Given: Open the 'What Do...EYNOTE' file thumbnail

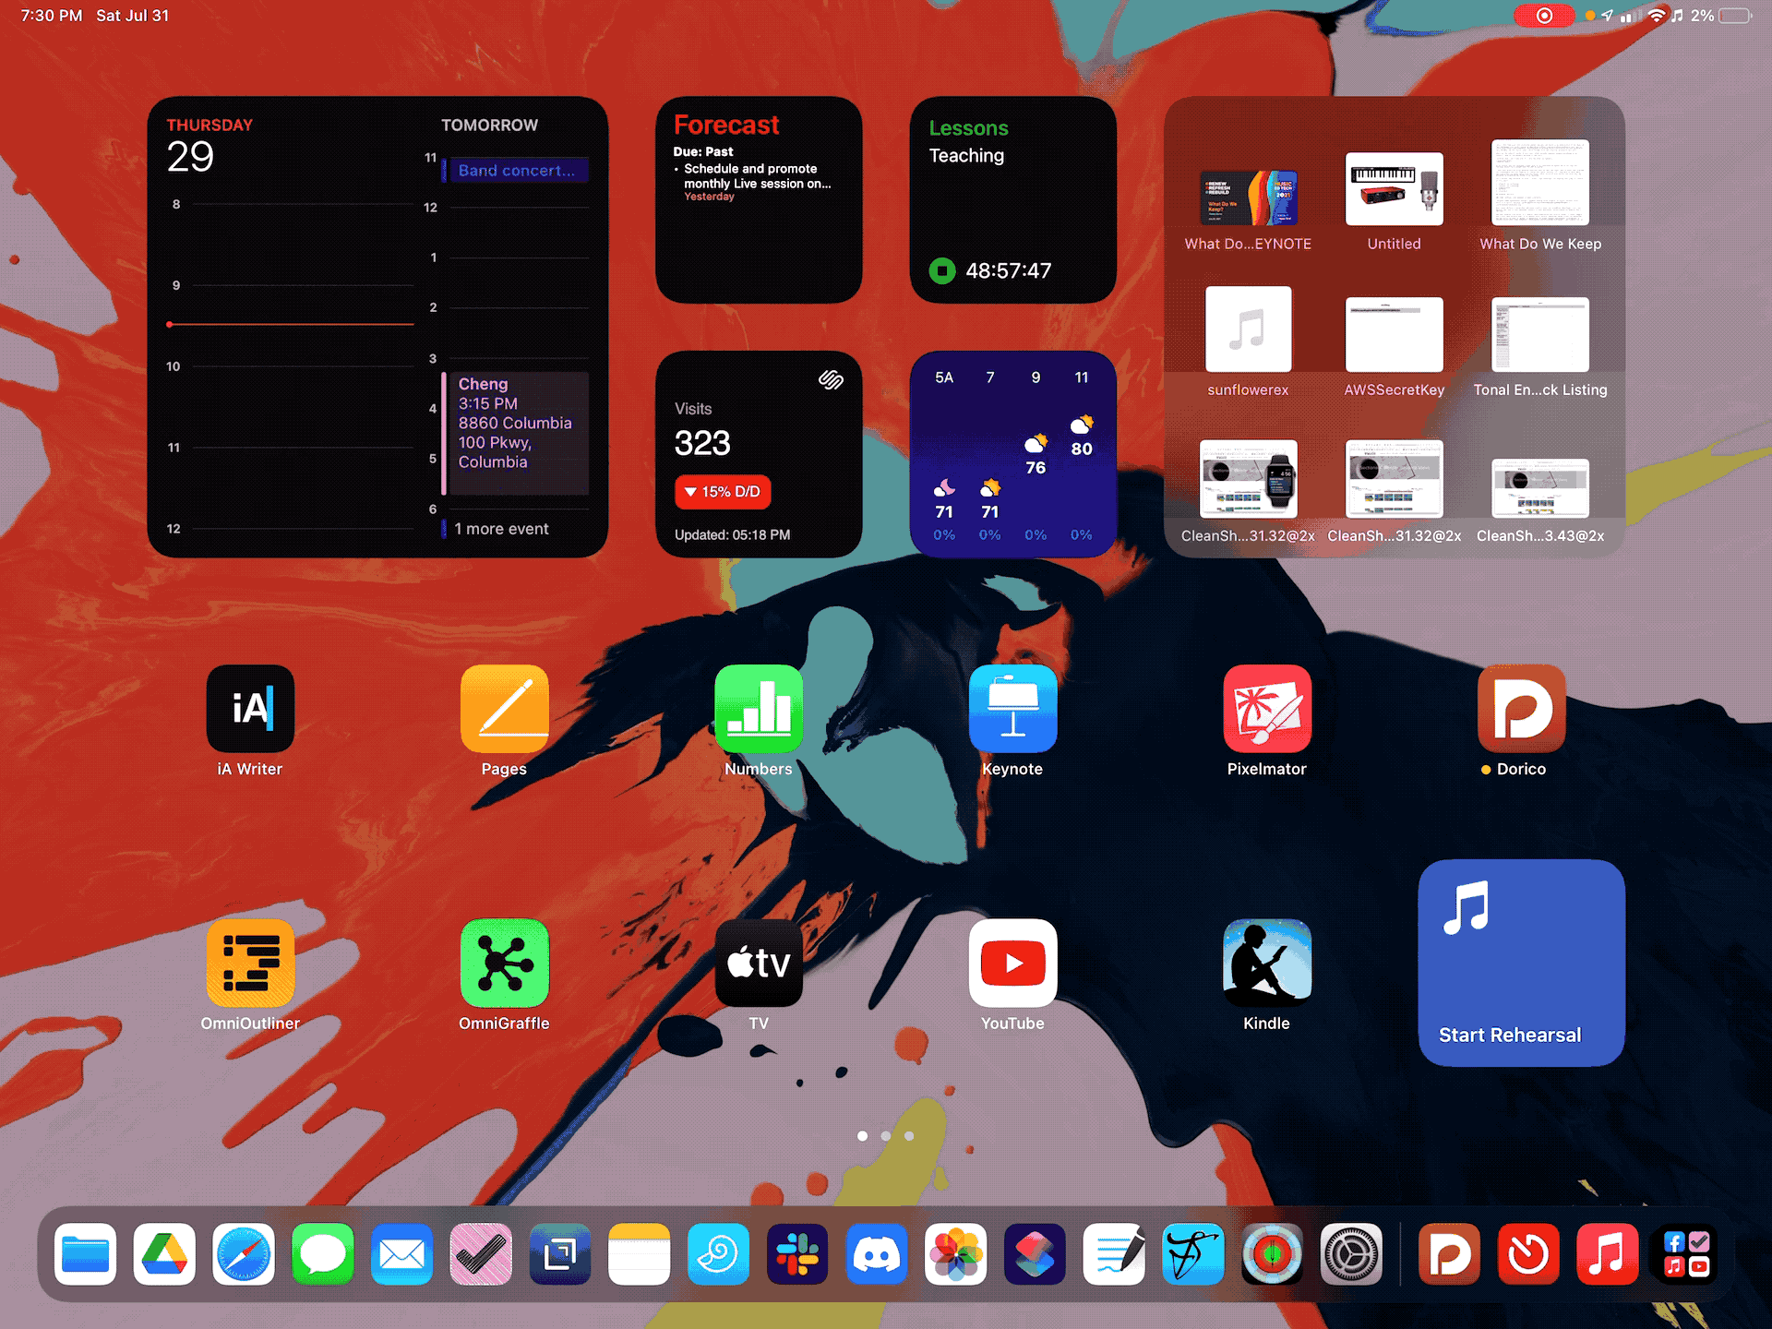Looking at the screenshot, I should click(1248, 198).
